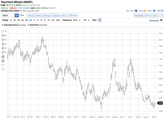Click the f(x) expressions button
This screenshot has height=122, width=166.
coord(64,16)
